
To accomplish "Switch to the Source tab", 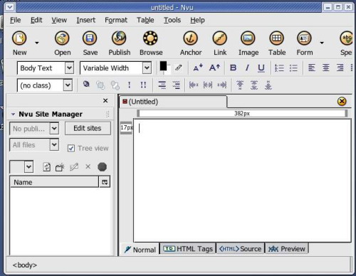I will tap(240, 249).
